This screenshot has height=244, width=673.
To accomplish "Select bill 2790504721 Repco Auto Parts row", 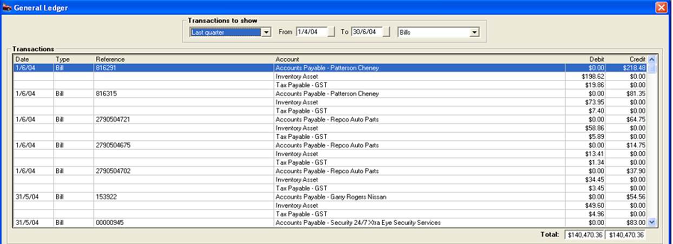I will [x=184, y=120].
